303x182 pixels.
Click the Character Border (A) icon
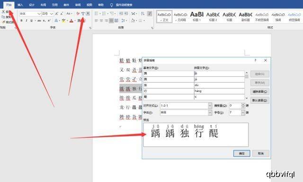(88, 14)
